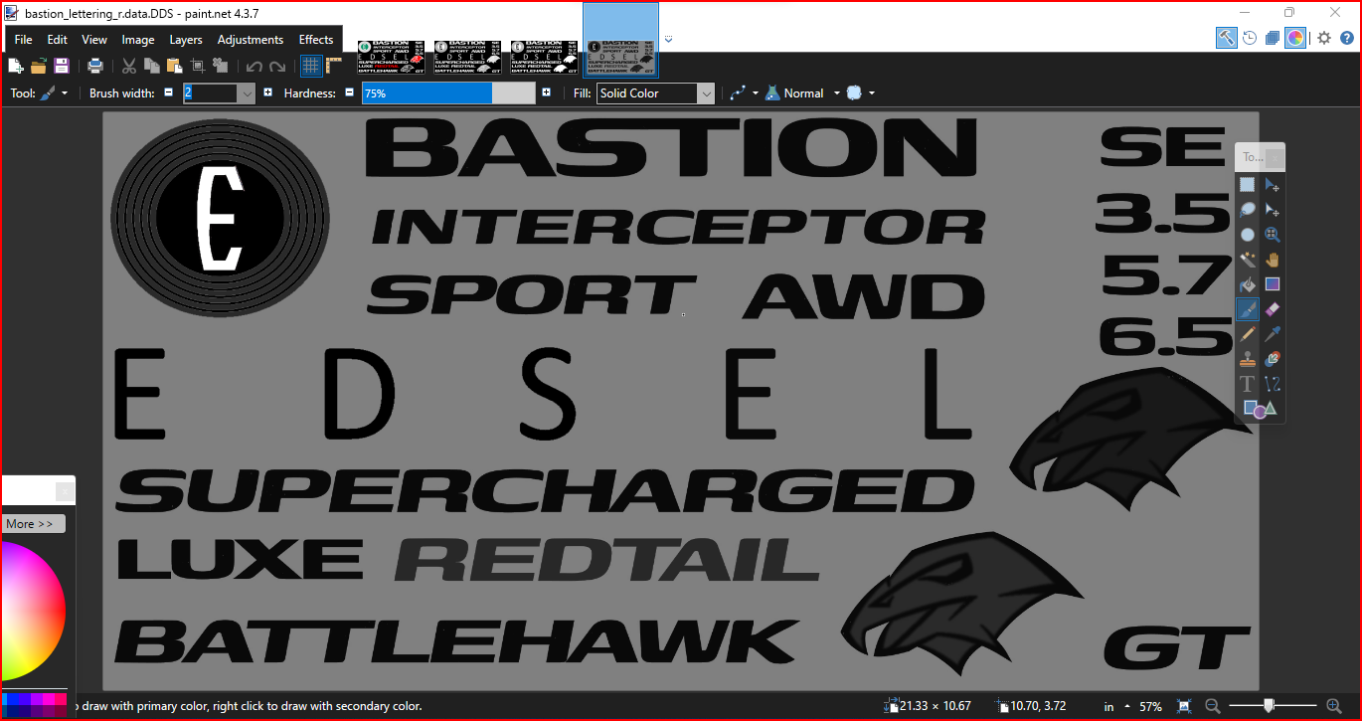Toggle the Colors window visibility

(1295, 38)
